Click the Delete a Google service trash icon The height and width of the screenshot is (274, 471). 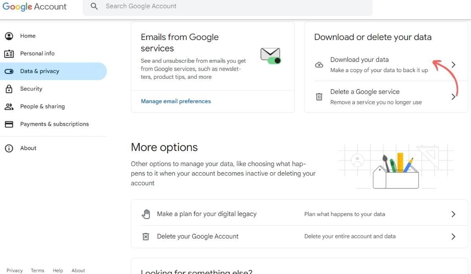(319, 96)
